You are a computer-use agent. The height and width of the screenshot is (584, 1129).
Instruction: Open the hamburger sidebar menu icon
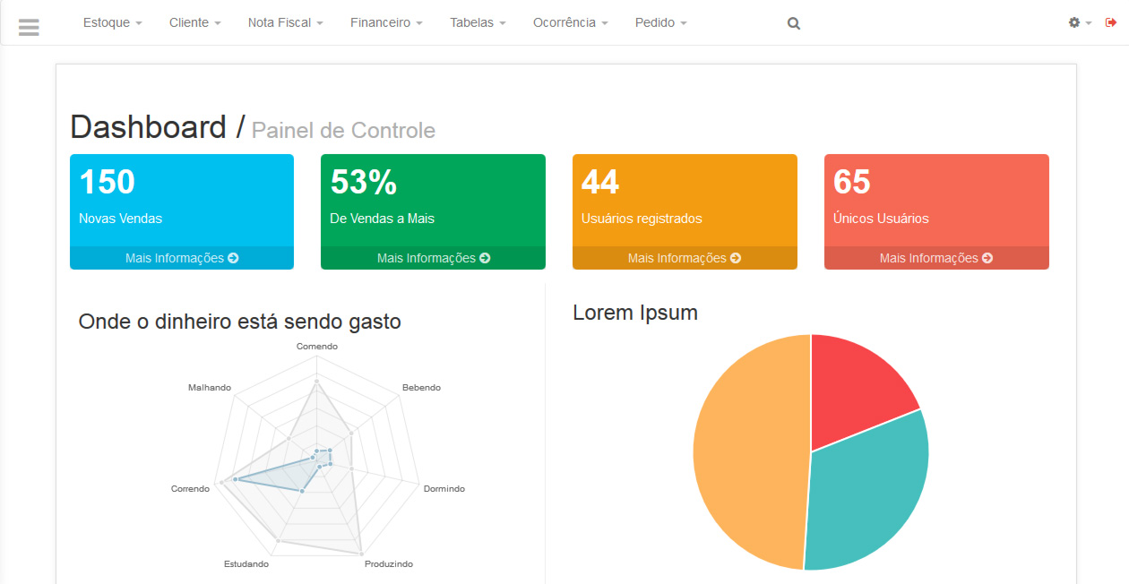click(29, 27)
